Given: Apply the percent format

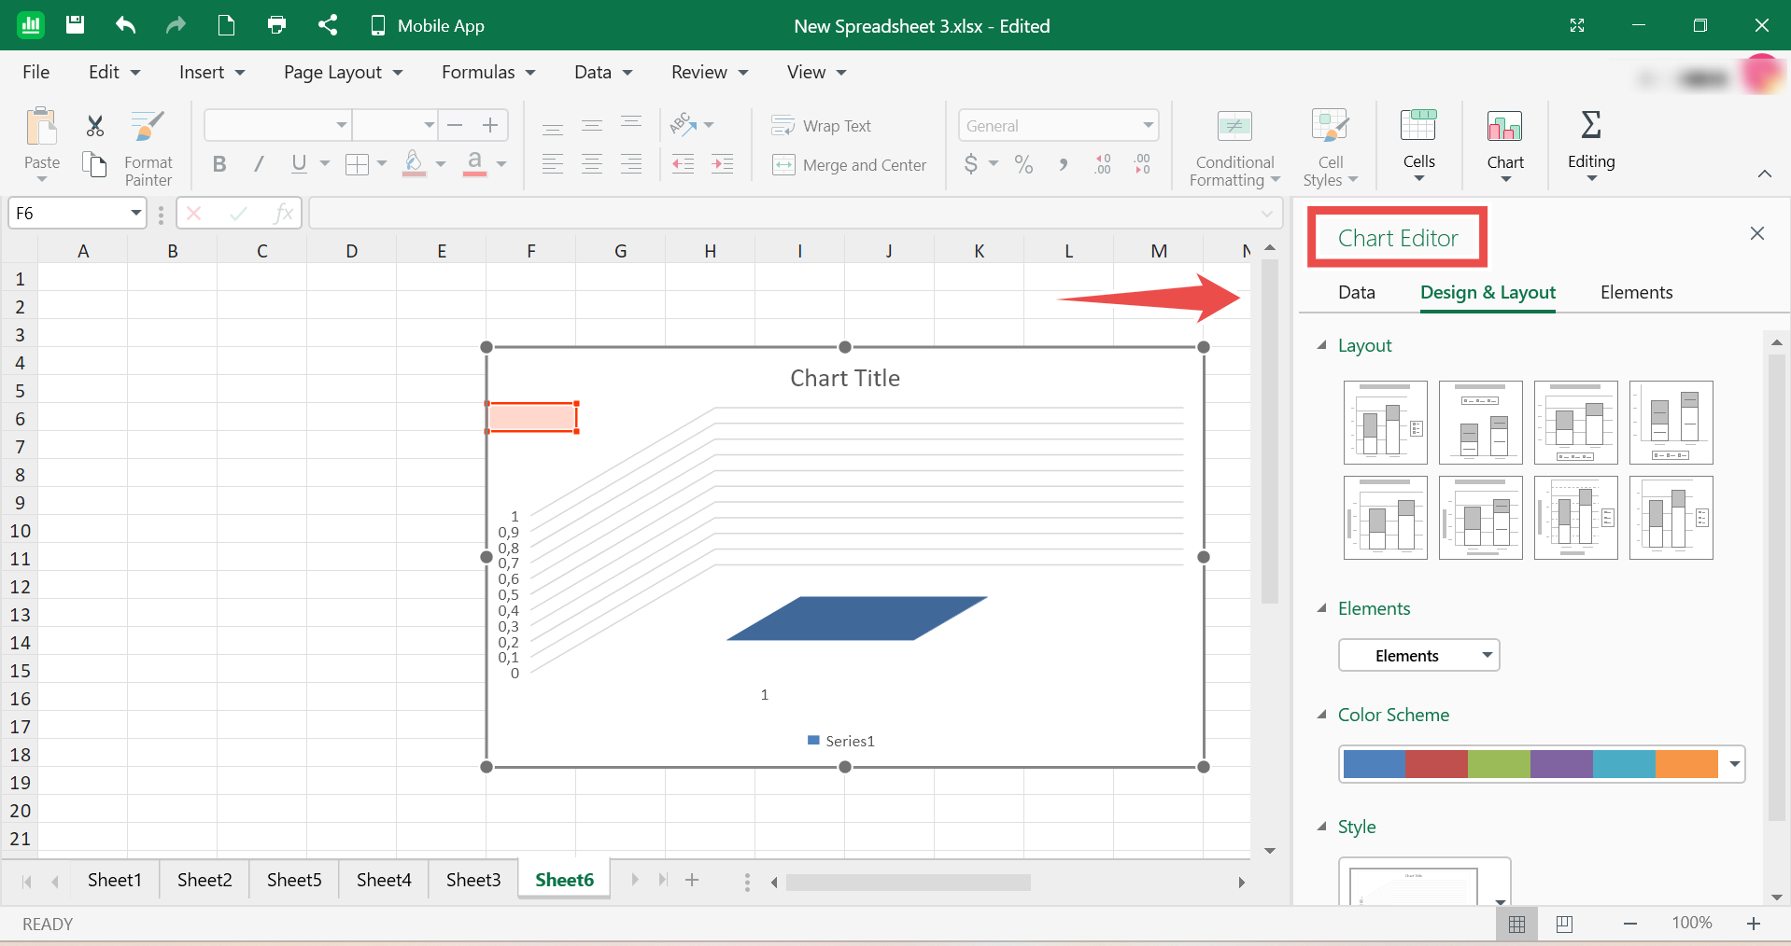Looking at the screenshot, I should 1024,164.
